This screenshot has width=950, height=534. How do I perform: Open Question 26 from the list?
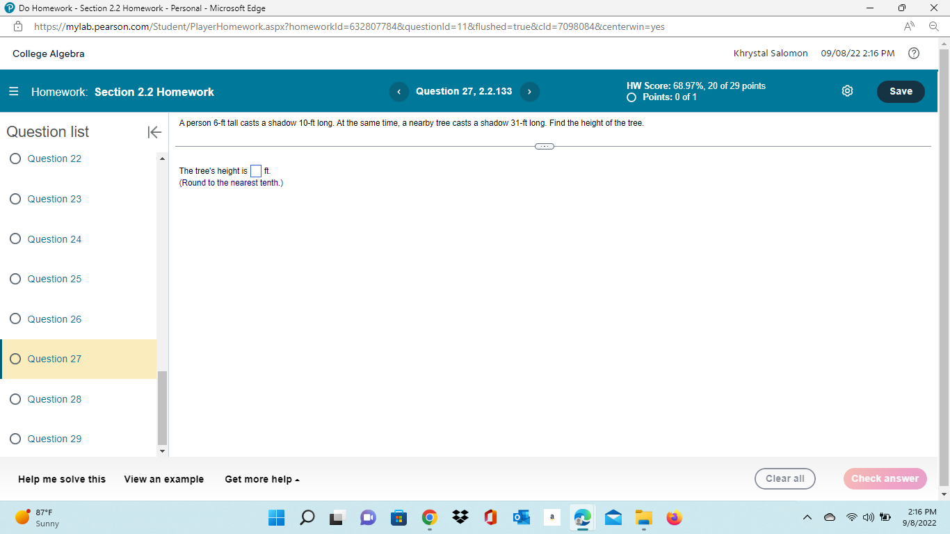click(x=54, y=319)
